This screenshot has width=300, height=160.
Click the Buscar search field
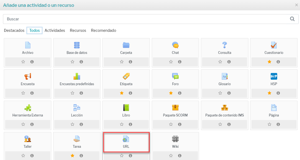coord(147,19)
